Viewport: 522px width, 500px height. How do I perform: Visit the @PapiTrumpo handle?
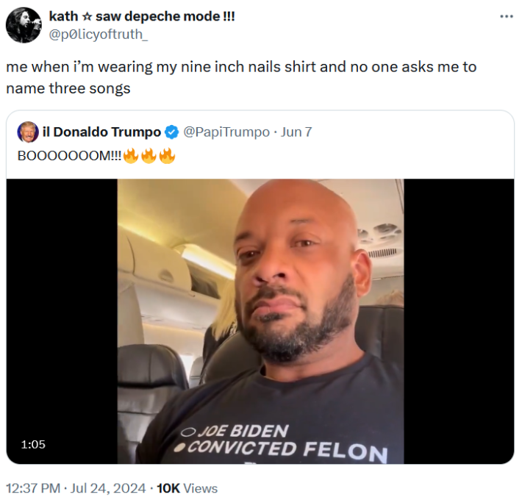(226, 132)
